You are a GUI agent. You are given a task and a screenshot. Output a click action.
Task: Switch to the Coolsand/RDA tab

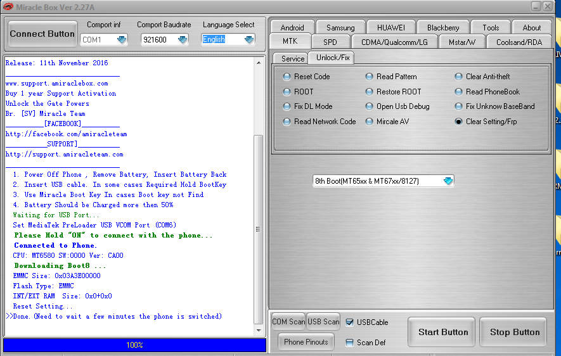click(x=519, y=42)
